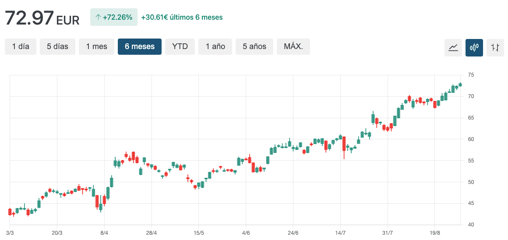Click the +30.61€ últimos 6 meses text
This screenshot has height=240, width=508.
click(x=182, y=18)
